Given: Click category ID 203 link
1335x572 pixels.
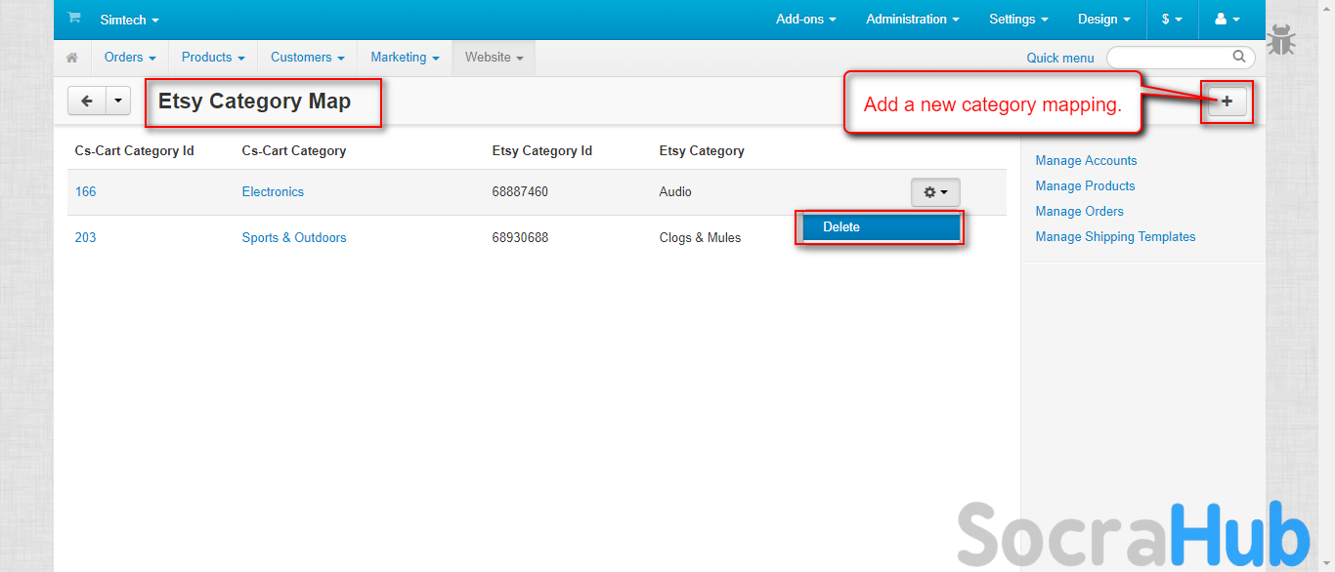Looking at the screenshot, I should (86, 238).
